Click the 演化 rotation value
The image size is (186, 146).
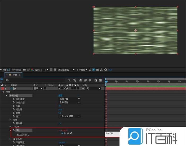coord(63,130)
